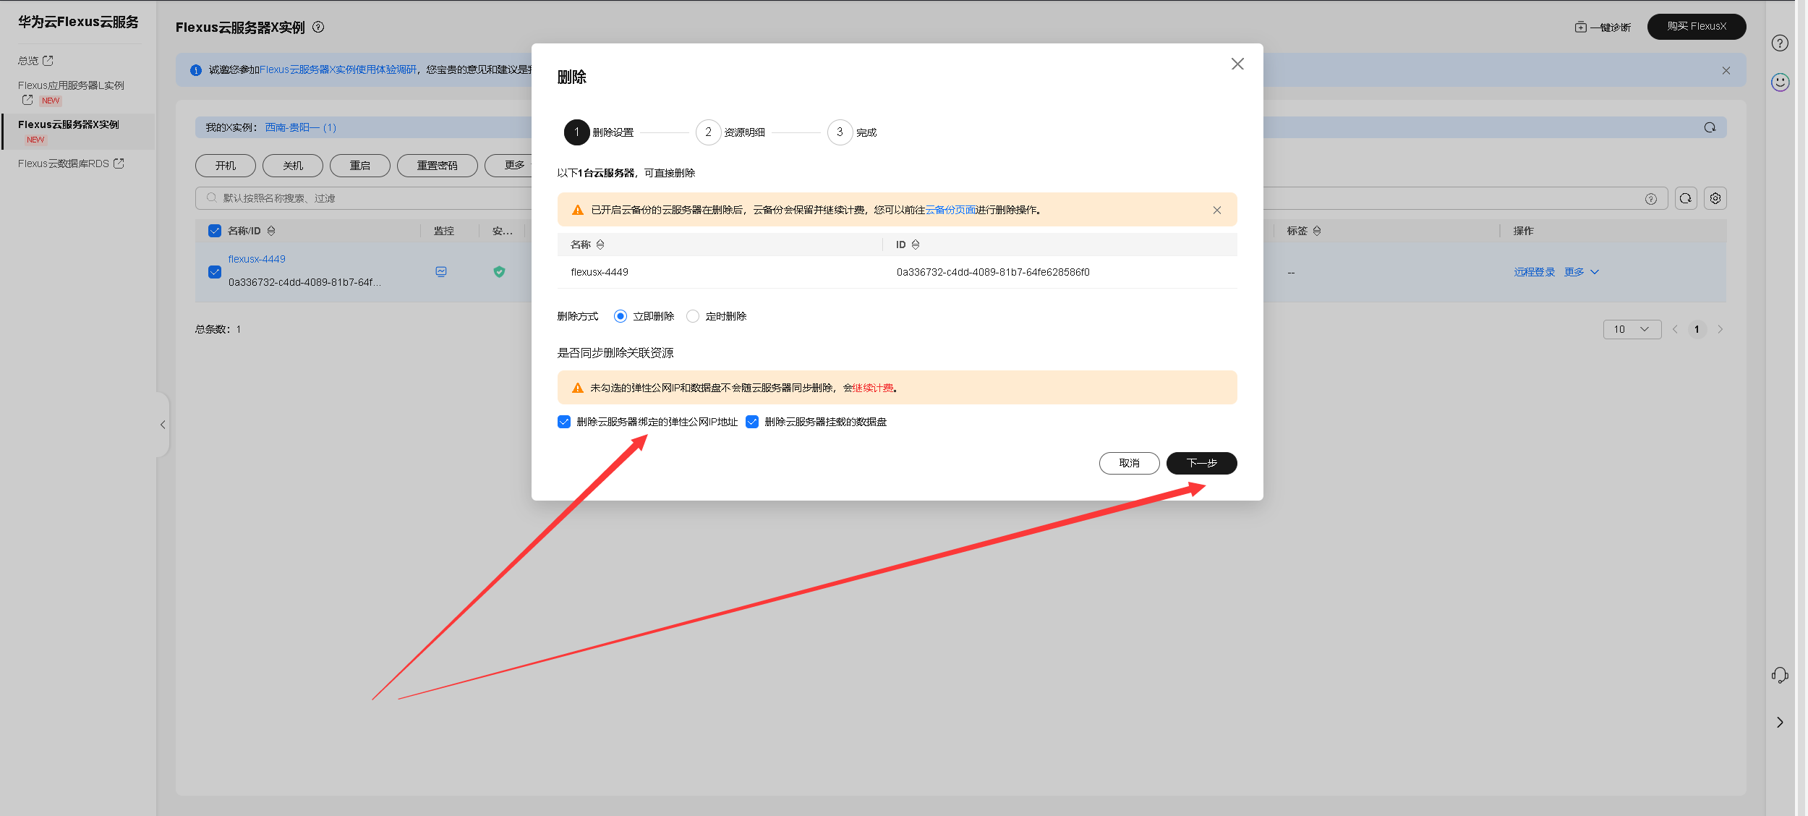Click the instance ID in dialog table
This screenshot has height=816, width=1808.
point(993,272)
